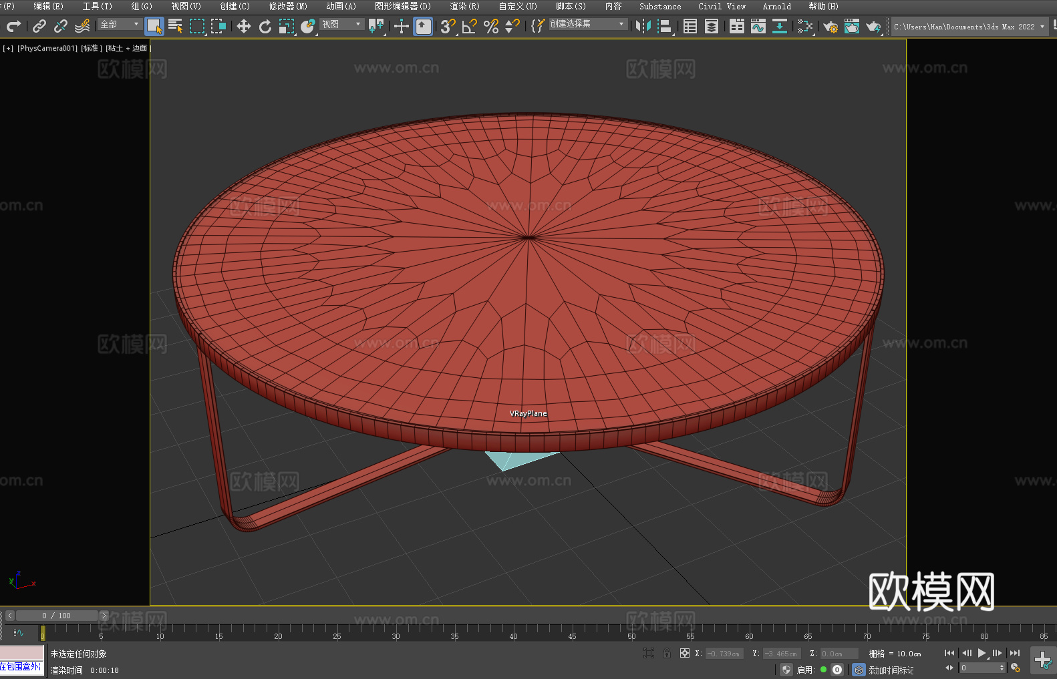This screenshot has height=679, width=1057.
Task: Click the Redo arrow icon
Action: pos(13,26)
